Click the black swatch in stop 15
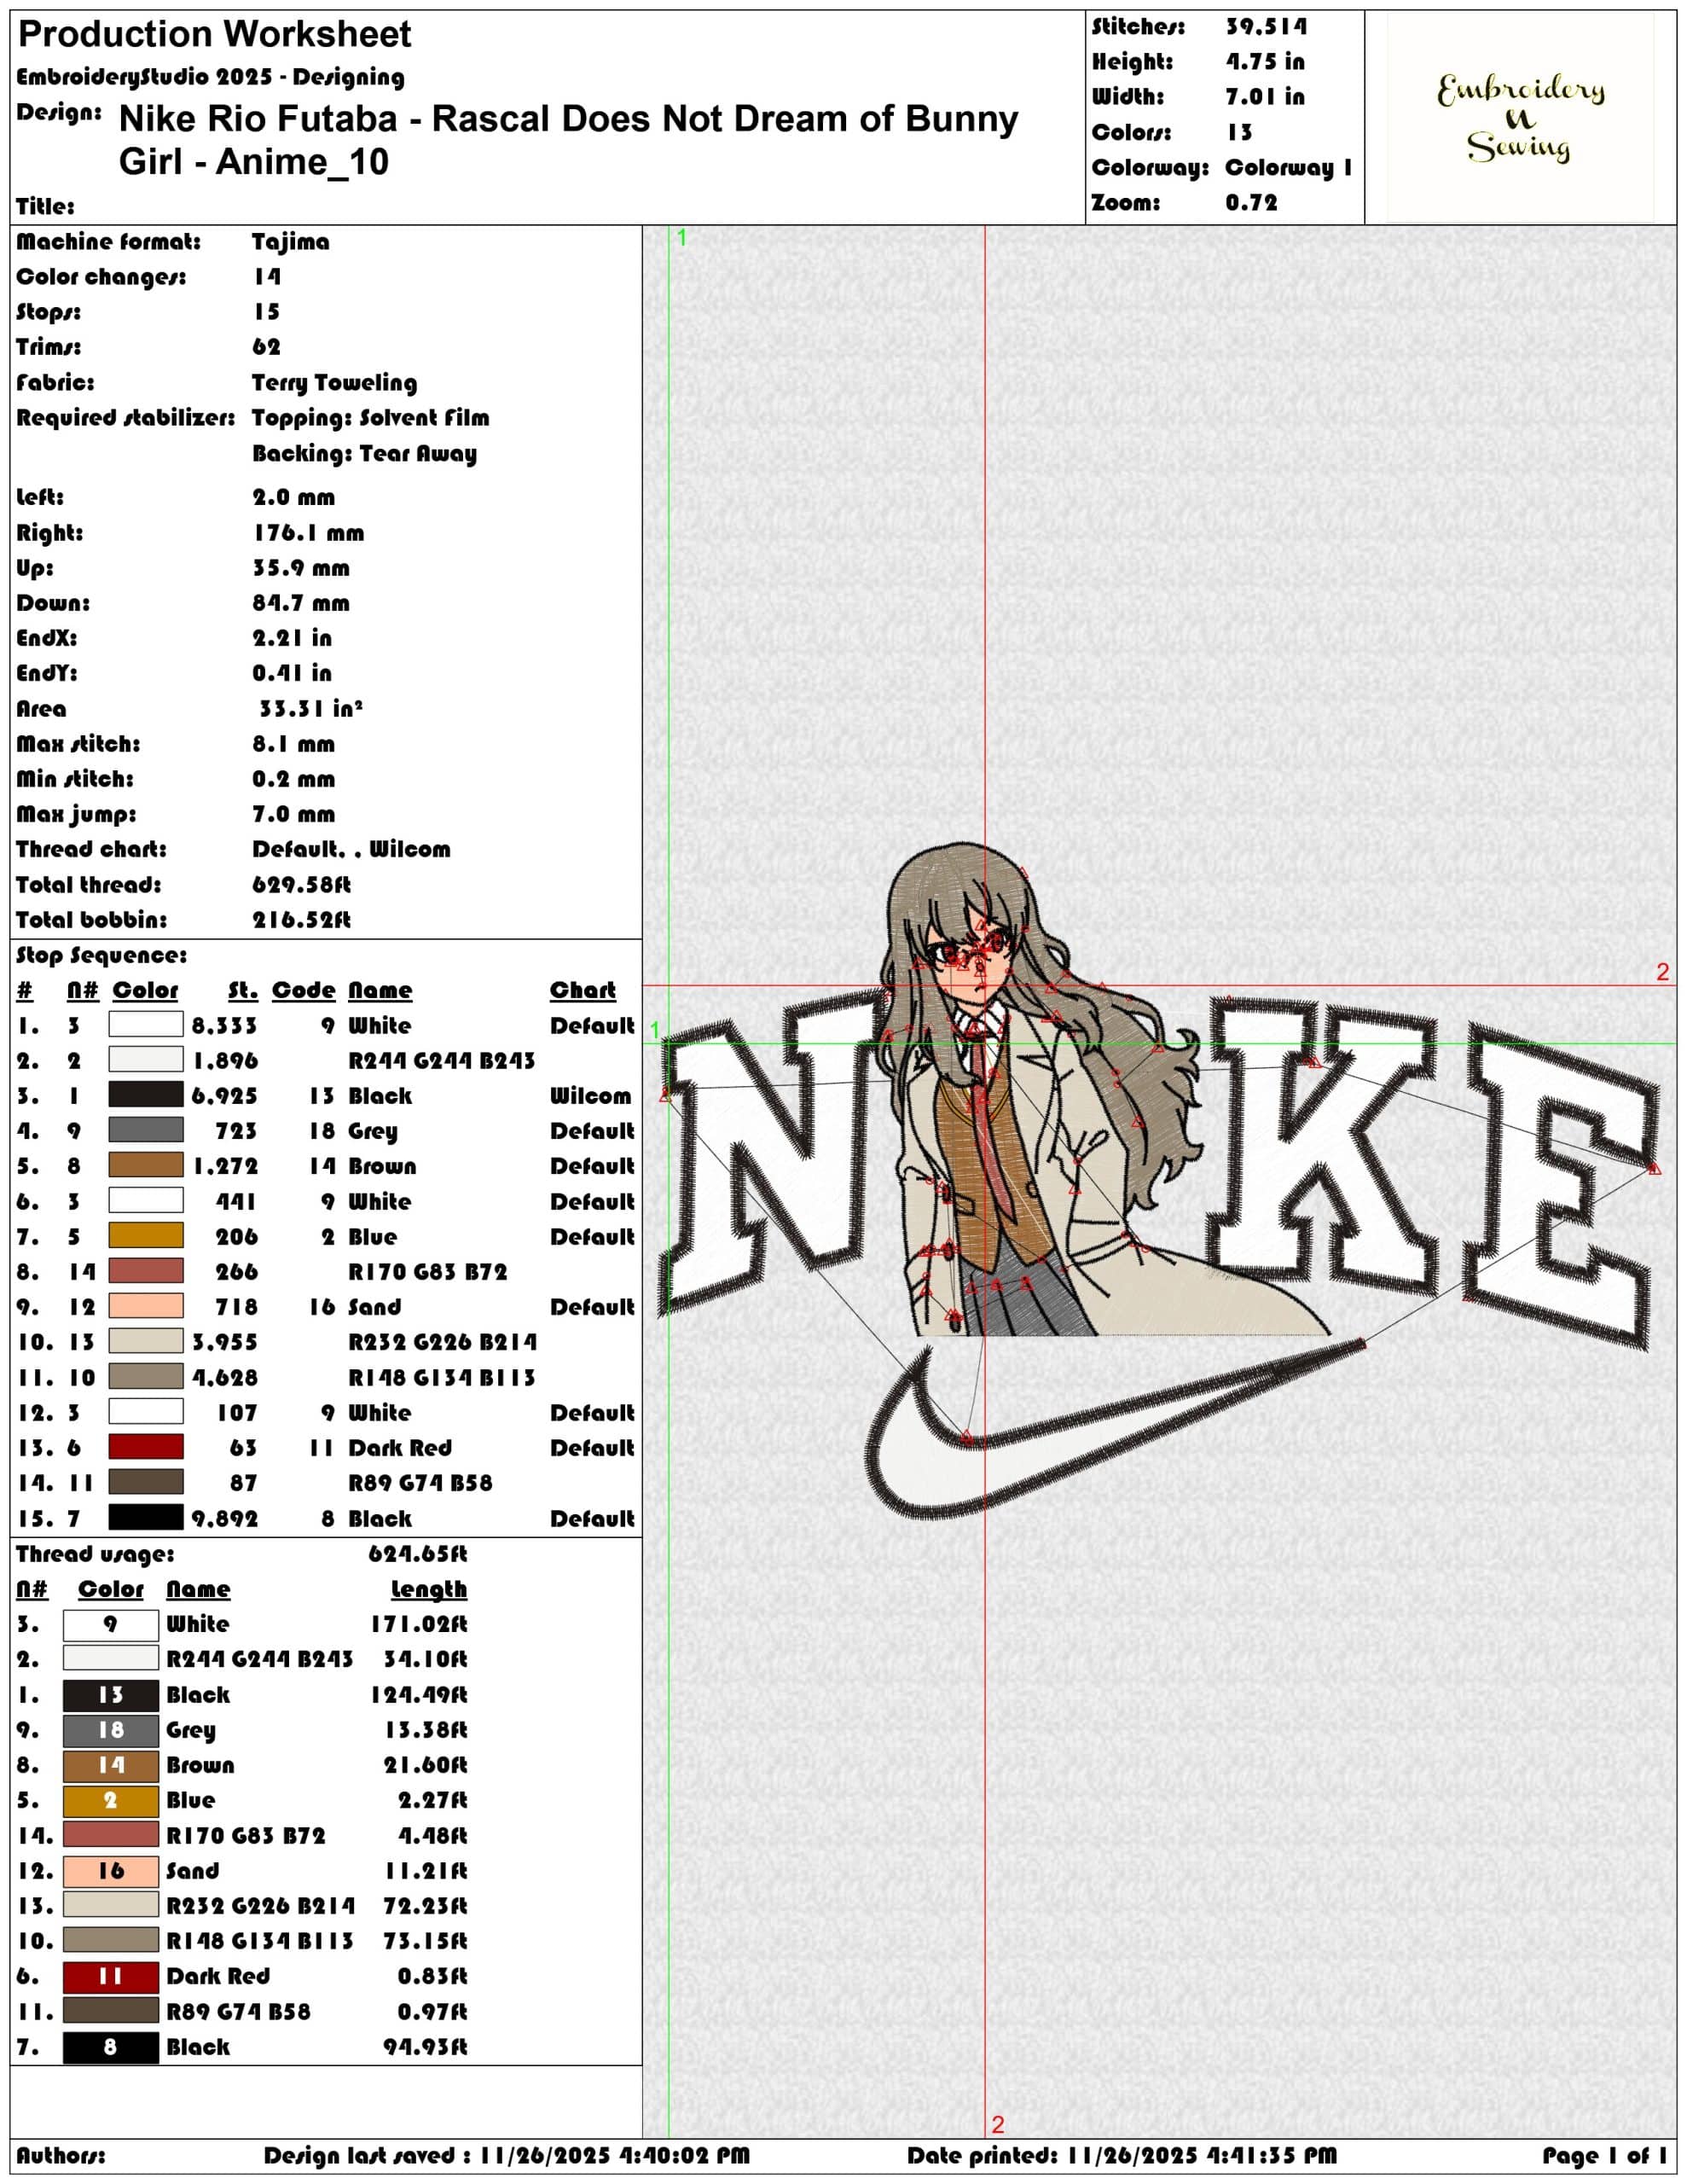The width and height of the screenshot is (1687, 2184). (146, 1517)
